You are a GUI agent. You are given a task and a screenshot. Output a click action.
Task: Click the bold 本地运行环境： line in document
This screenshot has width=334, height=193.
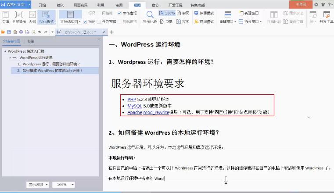click(x=122, y=157)
